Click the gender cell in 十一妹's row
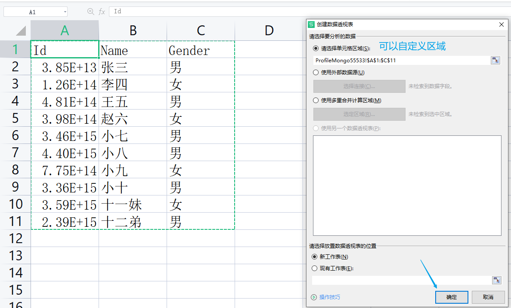Image resolution: width=511 pixels, height=308 pixels. pyautogui.click(x=201, y=204)
